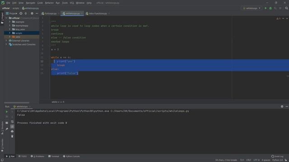
Task: Click line 12 in the editor gutter
Action: point(42,61)
